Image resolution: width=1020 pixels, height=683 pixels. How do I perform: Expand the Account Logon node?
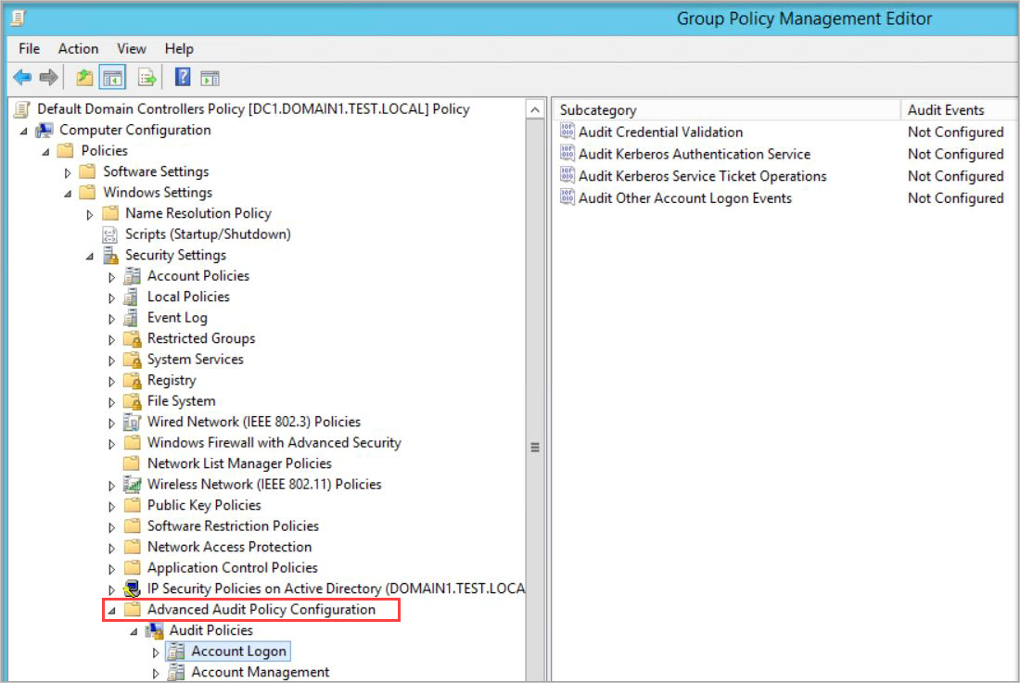pyautogui.click(x=157, y=651)
